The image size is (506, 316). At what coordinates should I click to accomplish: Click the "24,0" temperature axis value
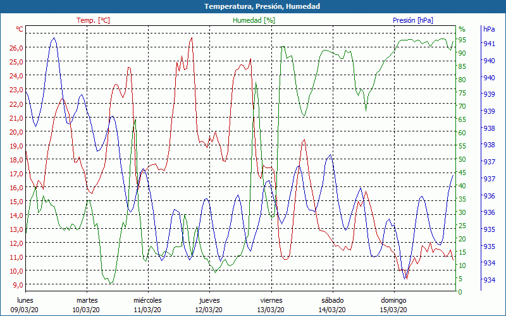point(17,76)
